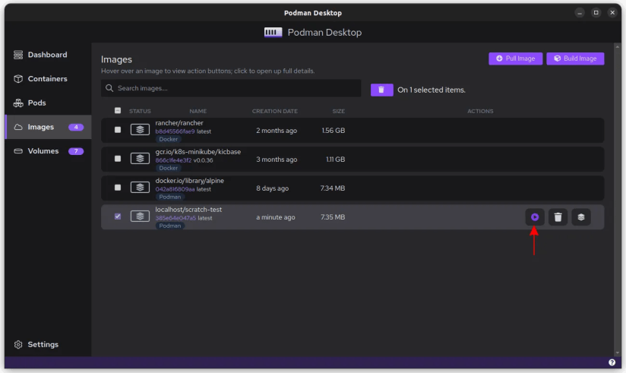Viewport: 626px width, 373px height.
Task: Click the Docker badge under rancher/rancher
Action: 169,139
